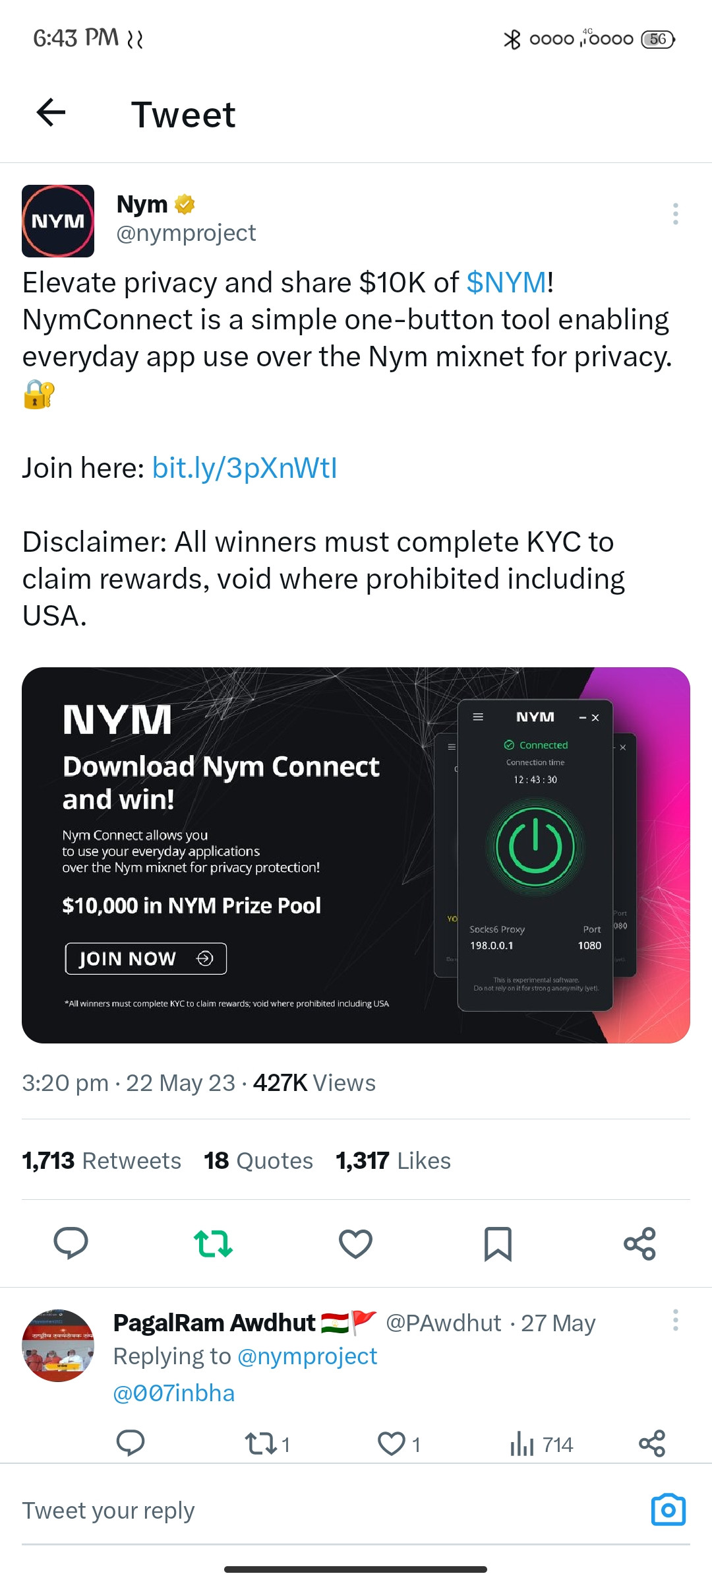Image resolution: width=712 pixels, height=1584 pixels.
Task: Tap the Nym profile avatar
Action: point(58,221)
